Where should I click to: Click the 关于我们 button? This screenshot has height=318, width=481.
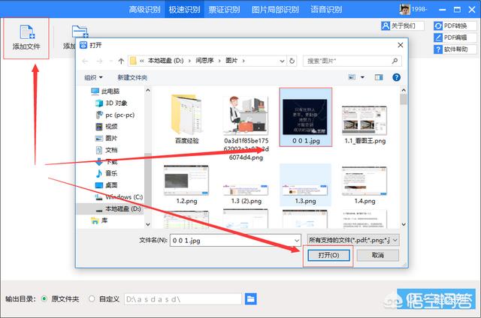[398, 25]
